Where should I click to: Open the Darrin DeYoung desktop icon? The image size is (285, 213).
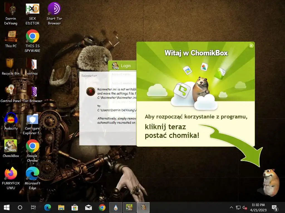point(11,14)
